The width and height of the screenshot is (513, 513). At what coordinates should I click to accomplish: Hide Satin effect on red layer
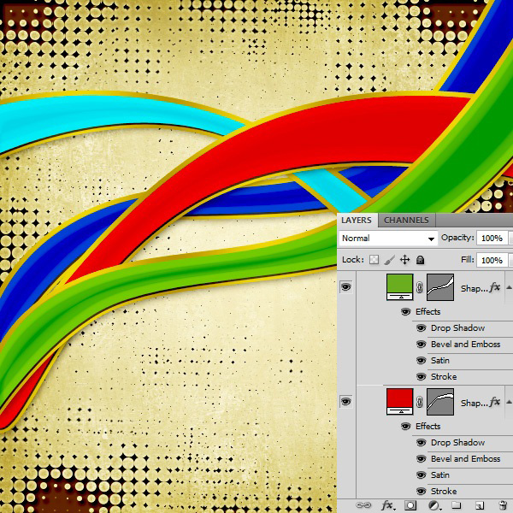tap(421, 475)
